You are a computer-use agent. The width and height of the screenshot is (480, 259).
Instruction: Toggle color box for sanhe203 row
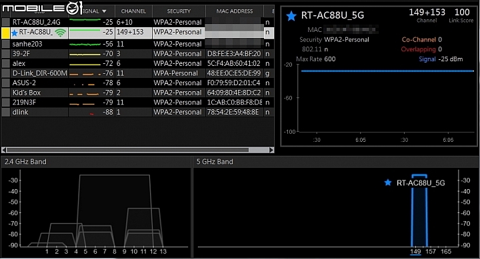(6, 44)
